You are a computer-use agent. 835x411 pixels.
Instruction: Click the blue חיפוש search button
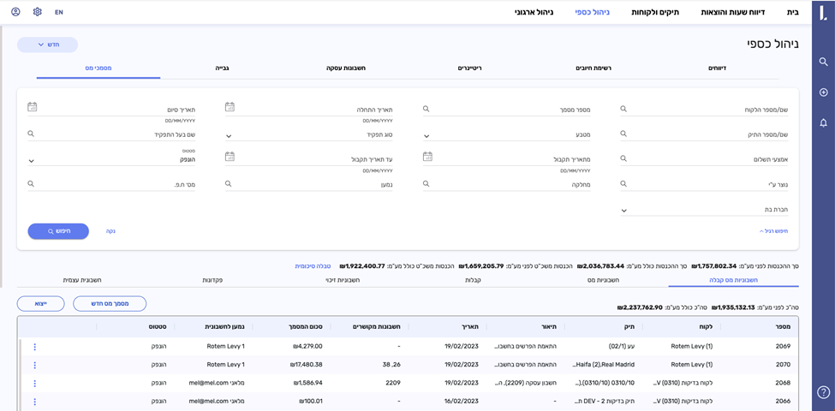pos(58,231)
